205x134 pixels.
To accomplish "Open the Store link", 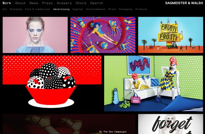I will coord(81,3).
